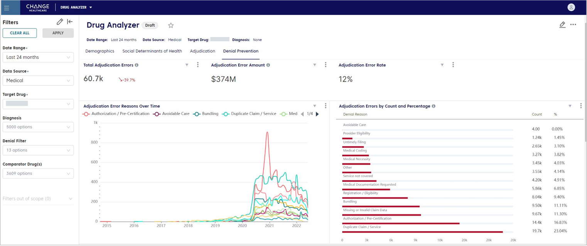Switch to the Adjudication tab

[202, 51]
